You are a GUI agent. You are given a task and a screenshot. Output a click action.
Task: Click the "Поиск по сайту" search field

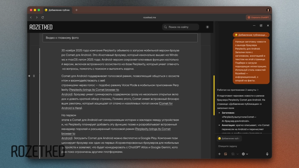click(x=181, y=27)
